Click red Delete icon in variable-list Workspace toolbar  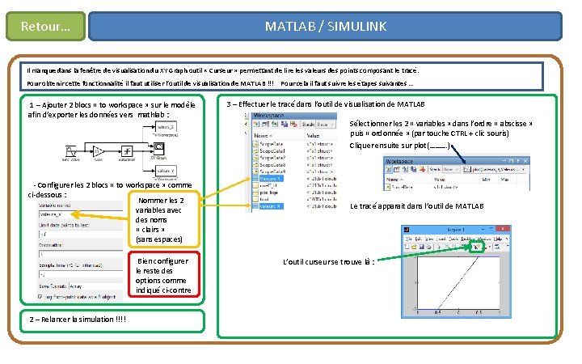coord(293,124)
